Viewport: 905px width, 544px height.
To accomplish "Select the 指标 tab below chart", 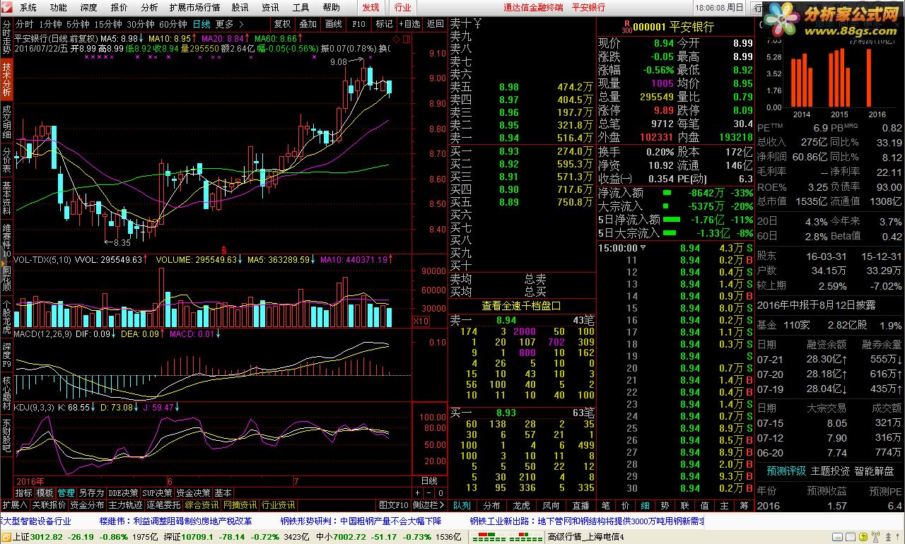I will [24, 493].
